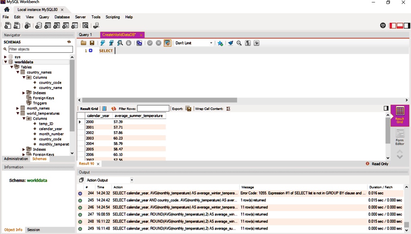The width and height of the screenshot is (411, 234).
Task: Toggle the result side panel visibility
Action: coord(386,108)
